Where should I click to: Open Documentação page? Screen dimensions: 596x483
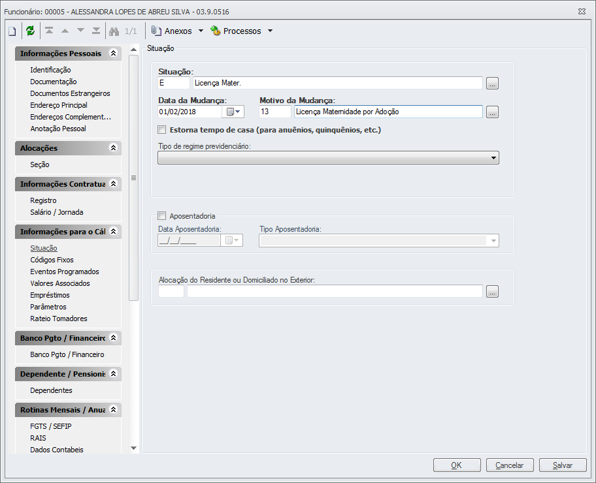coord(54,82)
